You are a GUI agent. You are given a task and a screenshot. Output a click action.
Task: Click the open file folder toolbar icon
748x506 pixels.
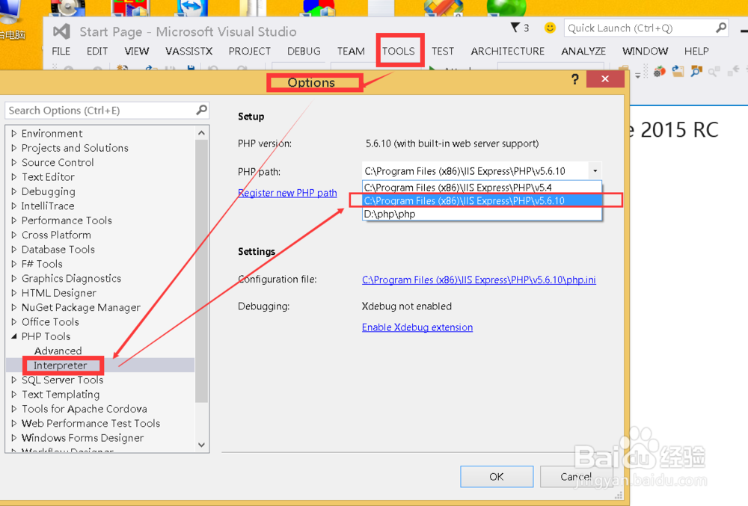[678, 72]
